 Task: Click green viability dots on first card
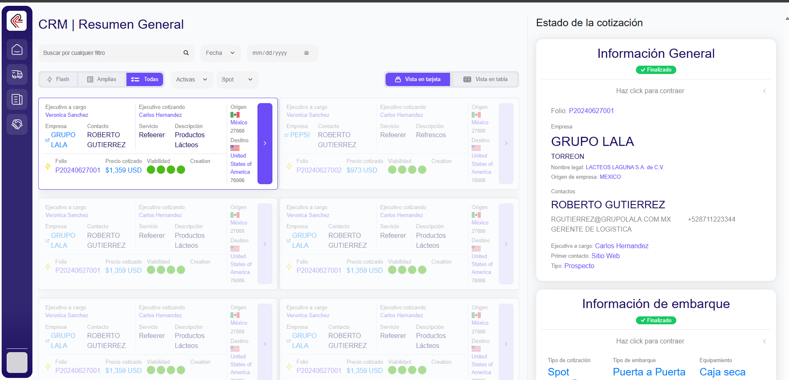tap(166, 170)
